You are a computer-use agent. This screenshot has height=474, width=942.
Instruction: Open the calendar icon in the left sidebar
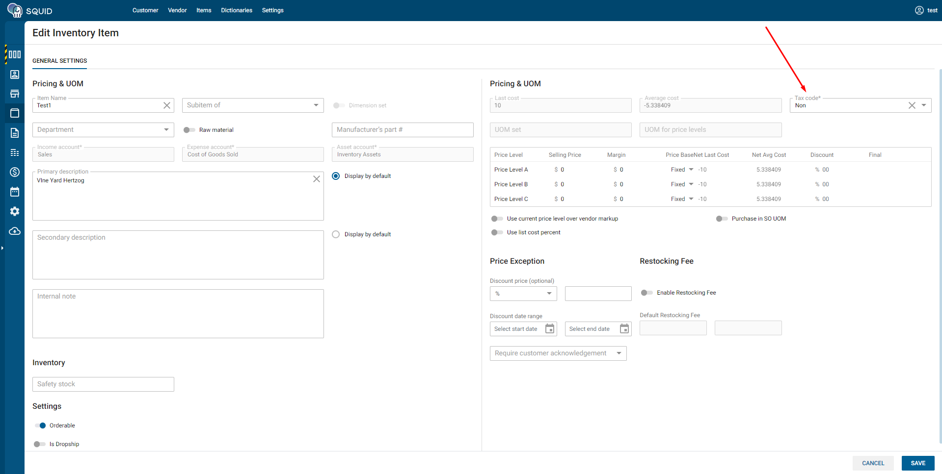click(15, 192)
